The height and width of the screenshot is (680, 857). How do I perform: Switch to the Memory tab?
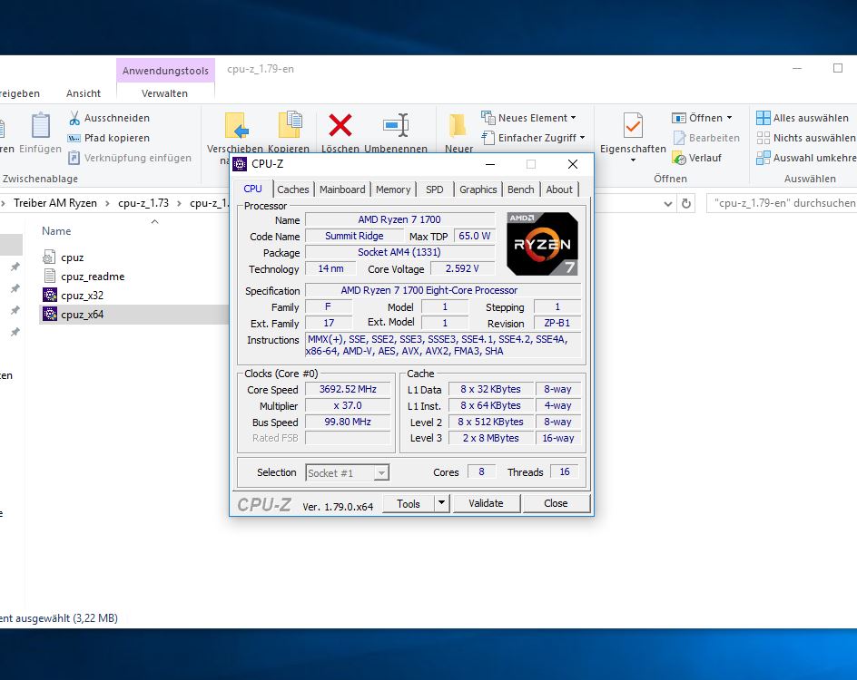pos(393,189)
